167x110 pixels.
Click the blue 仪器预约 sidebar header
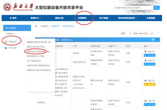17,28
